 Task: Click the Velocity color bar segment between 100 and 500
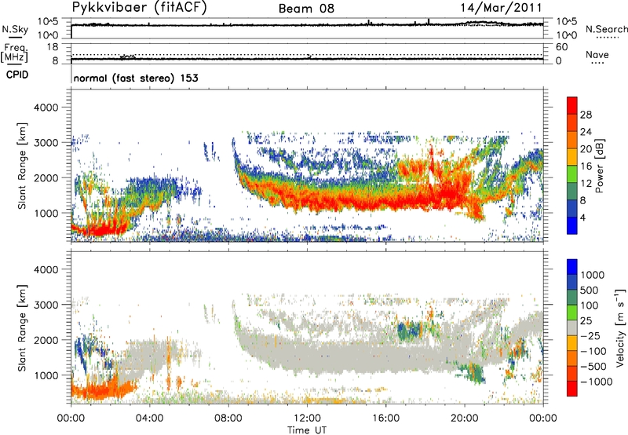[x=572, y=298]
